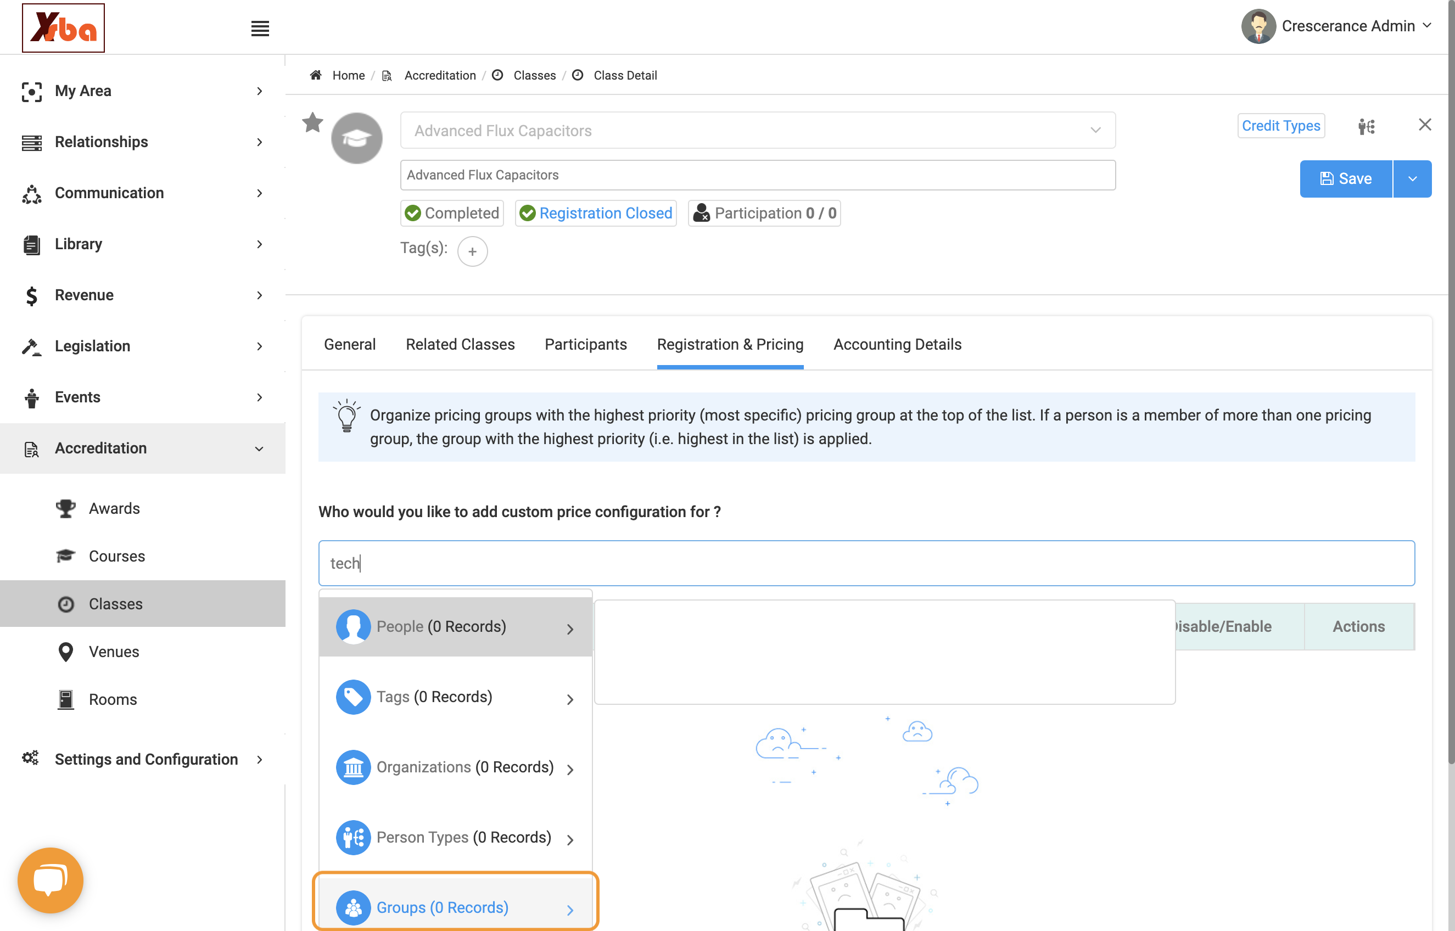This screenshot has height=931, width=1455.
Task: Expand the Relationships menu
Action: click(x=143, y=142)
